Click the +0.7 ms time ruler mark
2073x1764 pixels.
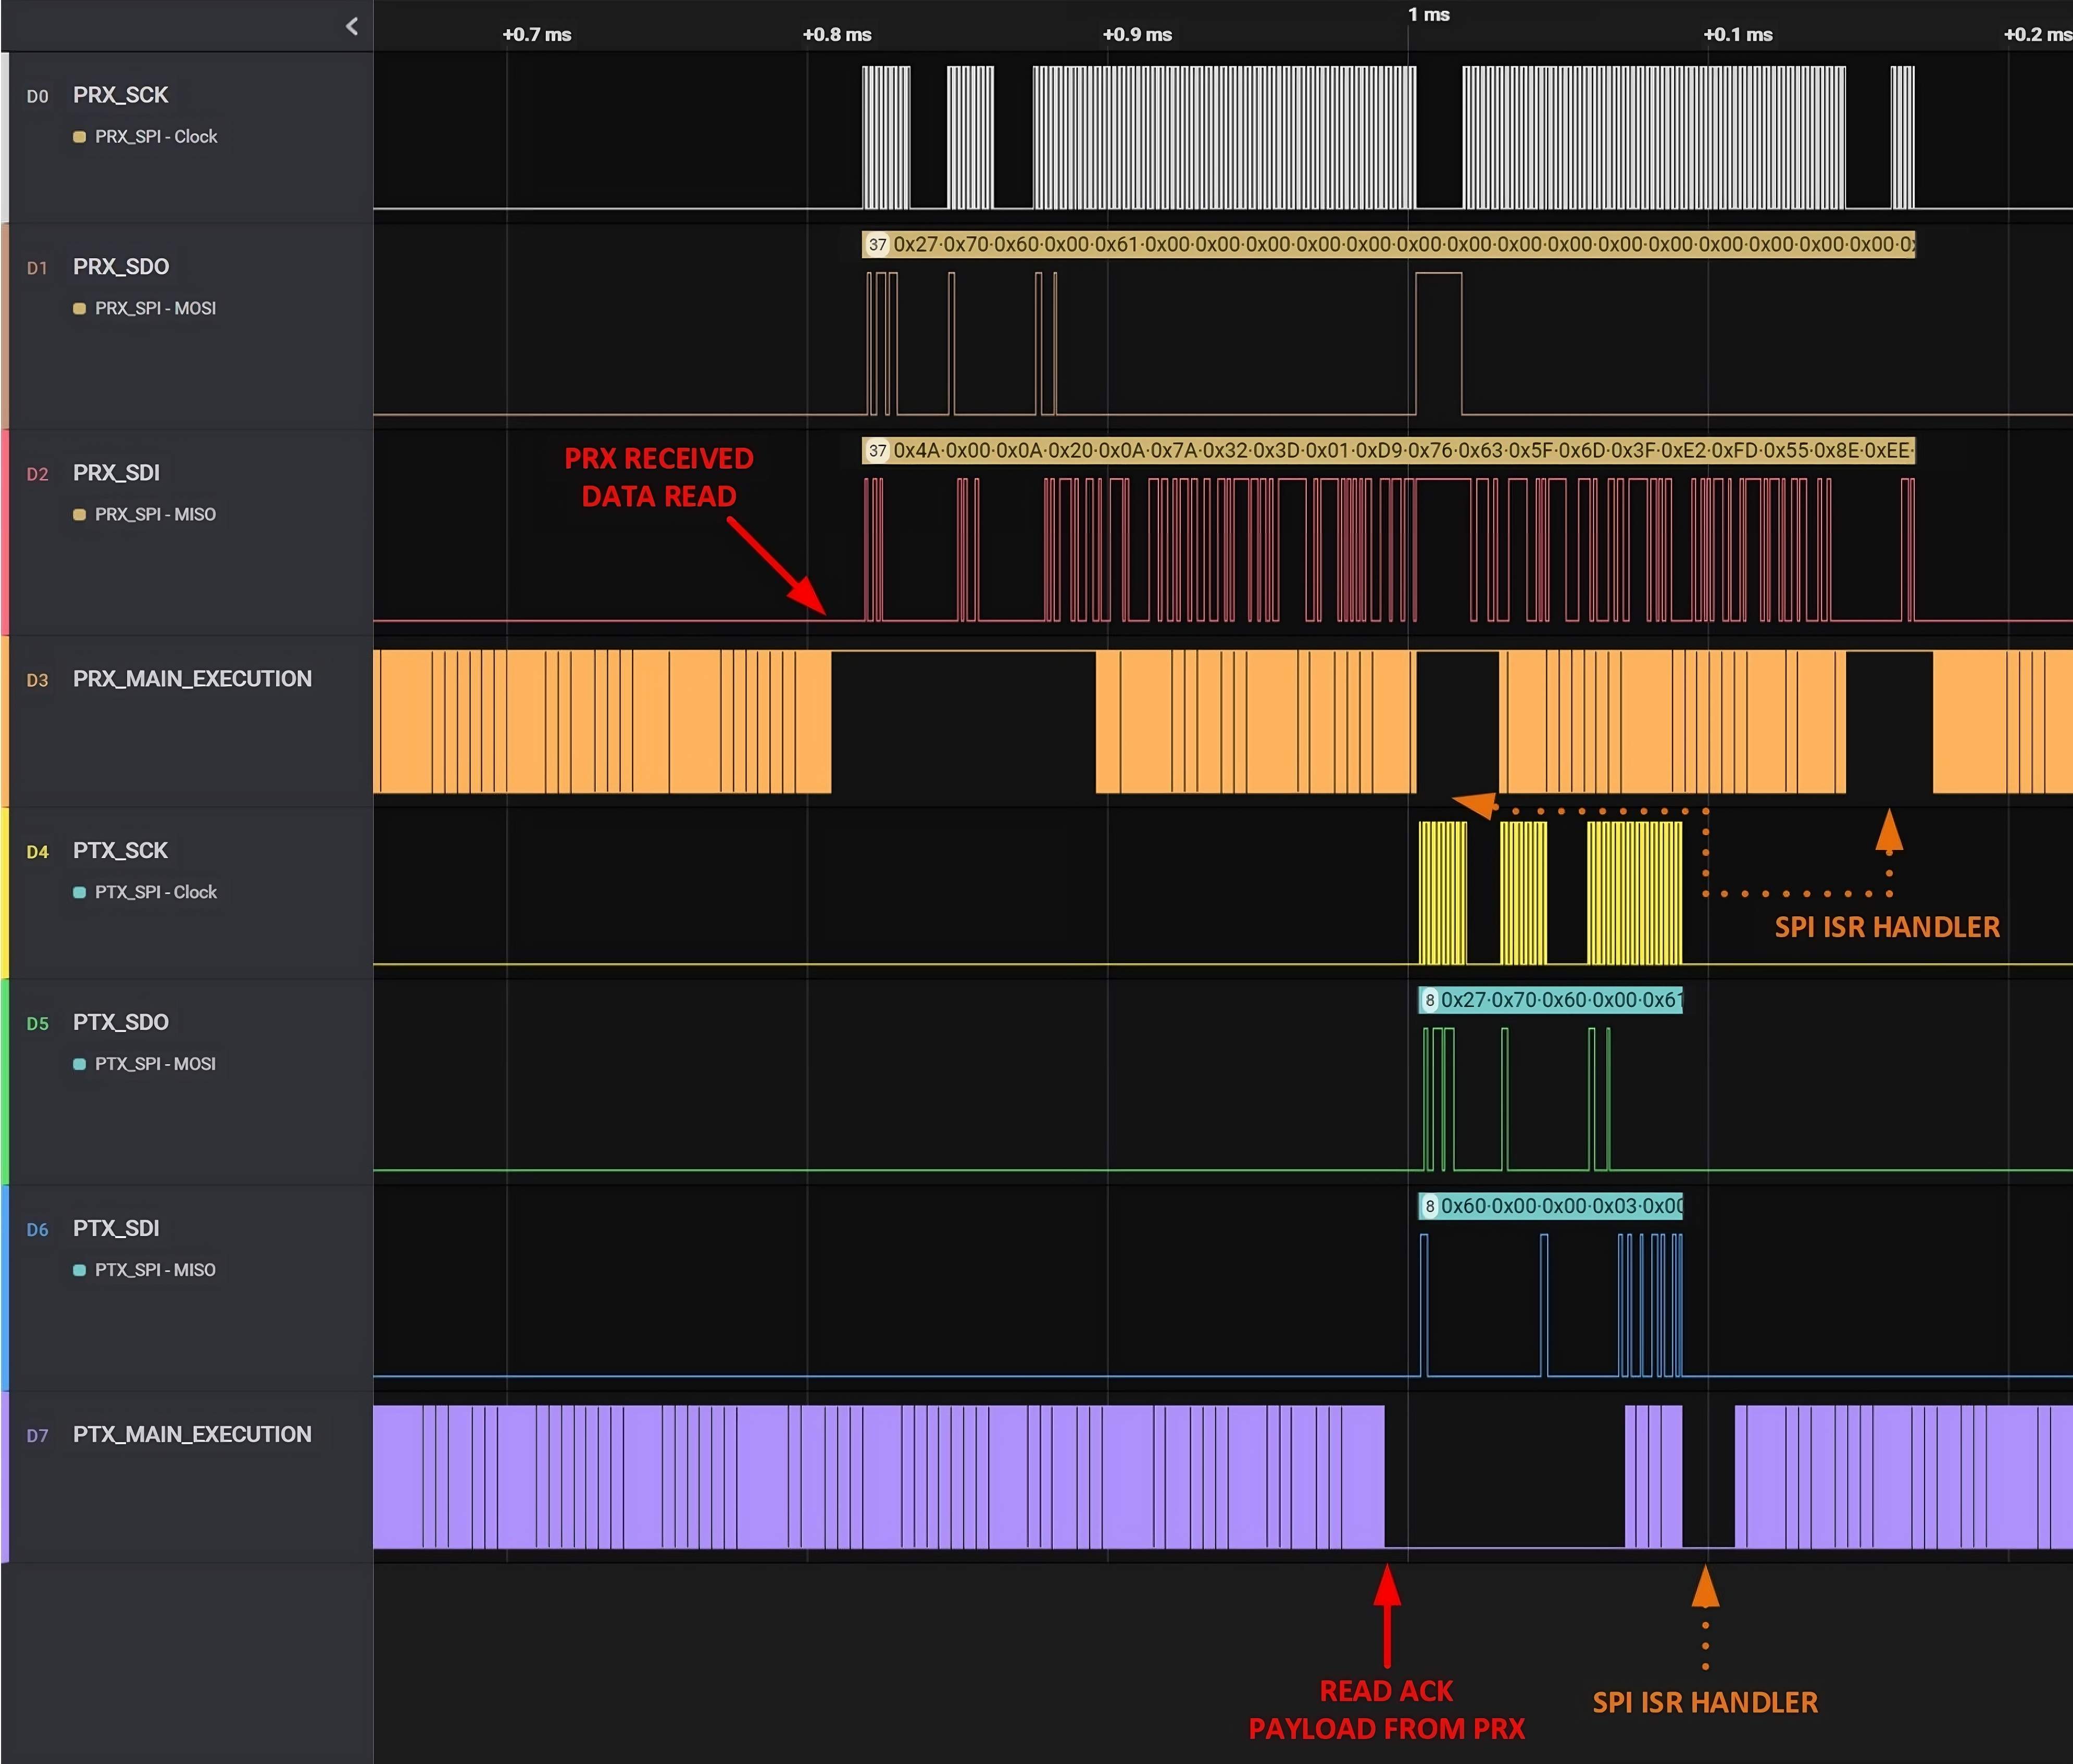[537, 35]
